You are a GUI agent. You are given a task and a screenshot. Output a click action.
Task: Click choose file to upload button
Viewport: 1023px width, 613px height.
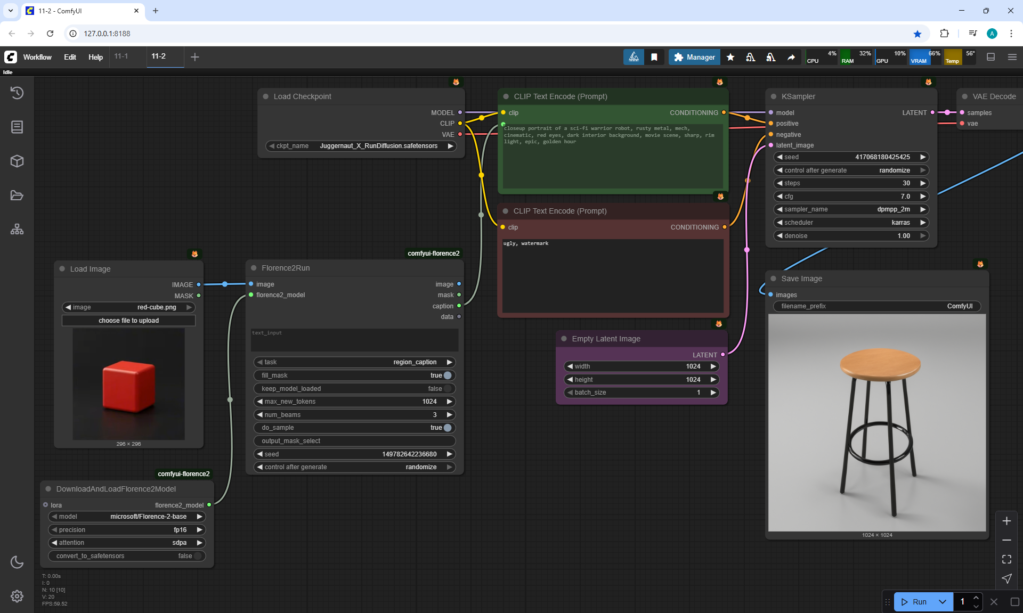(128, 321)
